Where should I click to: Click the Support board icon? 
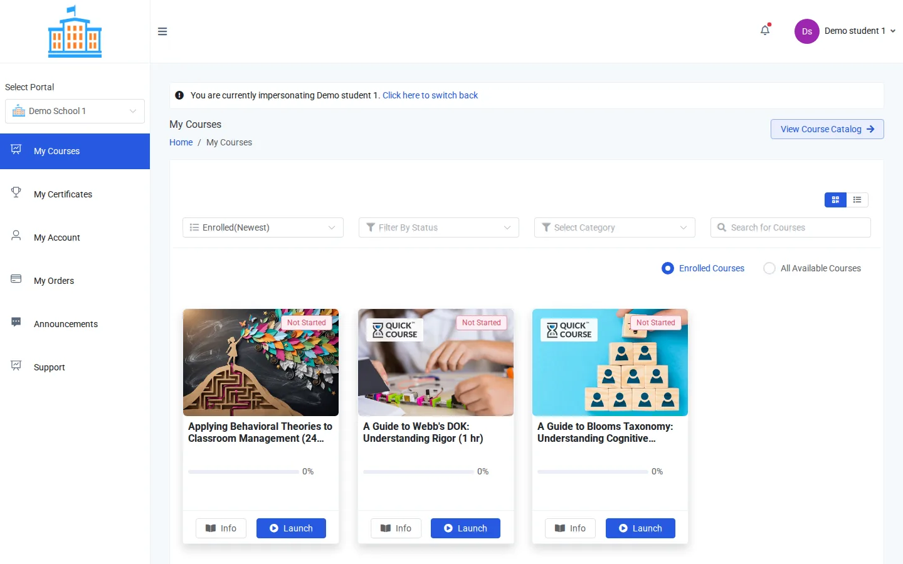point(16,365)
